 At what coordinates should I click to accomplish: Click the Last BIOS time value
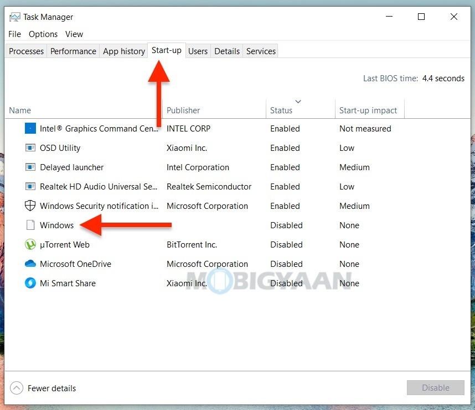443,78
